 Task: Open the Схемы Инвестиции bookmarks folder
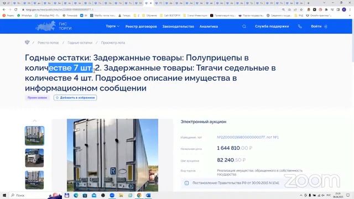[195, 15]
